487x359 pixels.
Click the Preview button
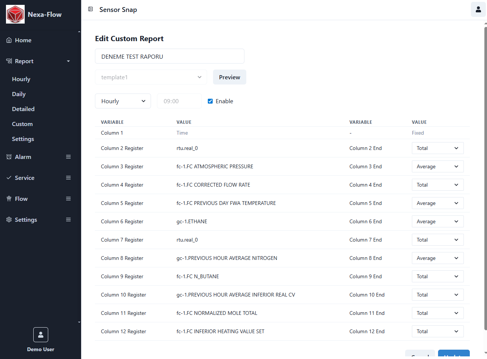[229, 77]
